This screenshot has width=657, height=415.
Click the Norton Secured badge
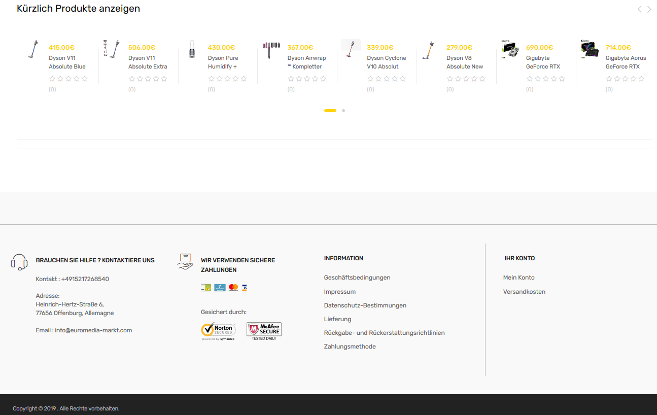[218, 331]
